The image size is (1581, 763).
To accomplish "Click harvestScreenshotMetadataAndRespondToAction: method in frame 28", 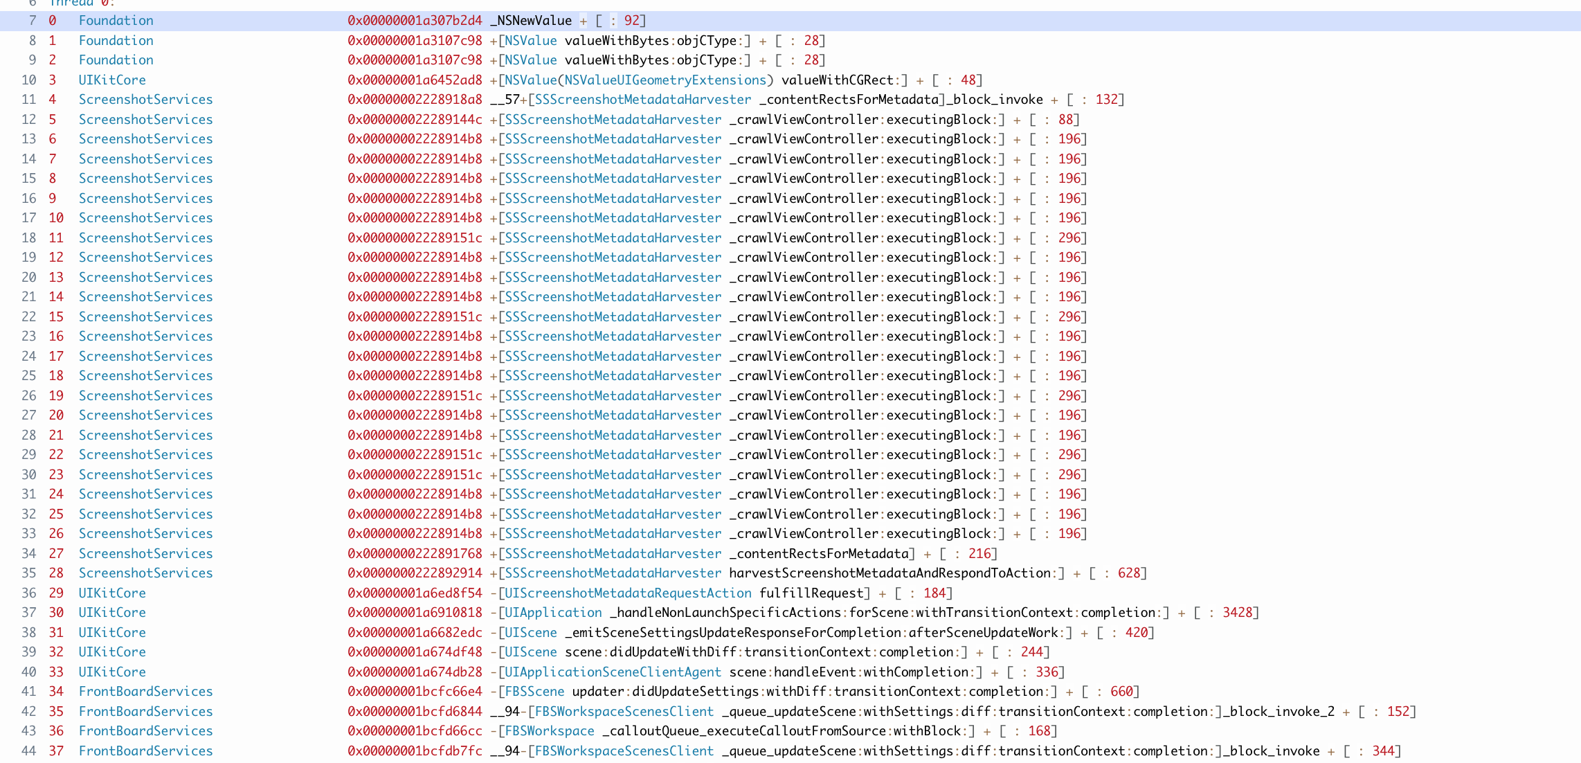I will tap(893, 573).
